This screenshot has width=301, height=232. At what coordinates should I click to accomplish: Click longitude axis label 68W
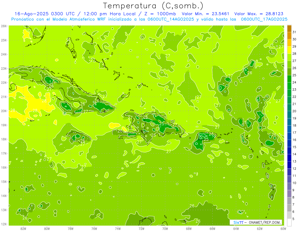click(x=189, y=228)
